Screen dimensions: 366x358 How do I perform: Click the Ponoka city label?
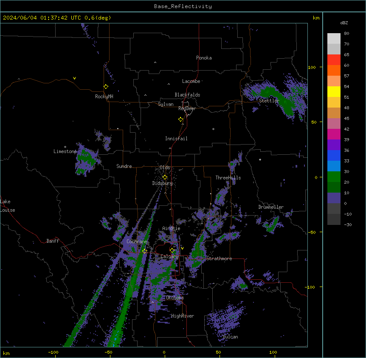coord(204,58)
